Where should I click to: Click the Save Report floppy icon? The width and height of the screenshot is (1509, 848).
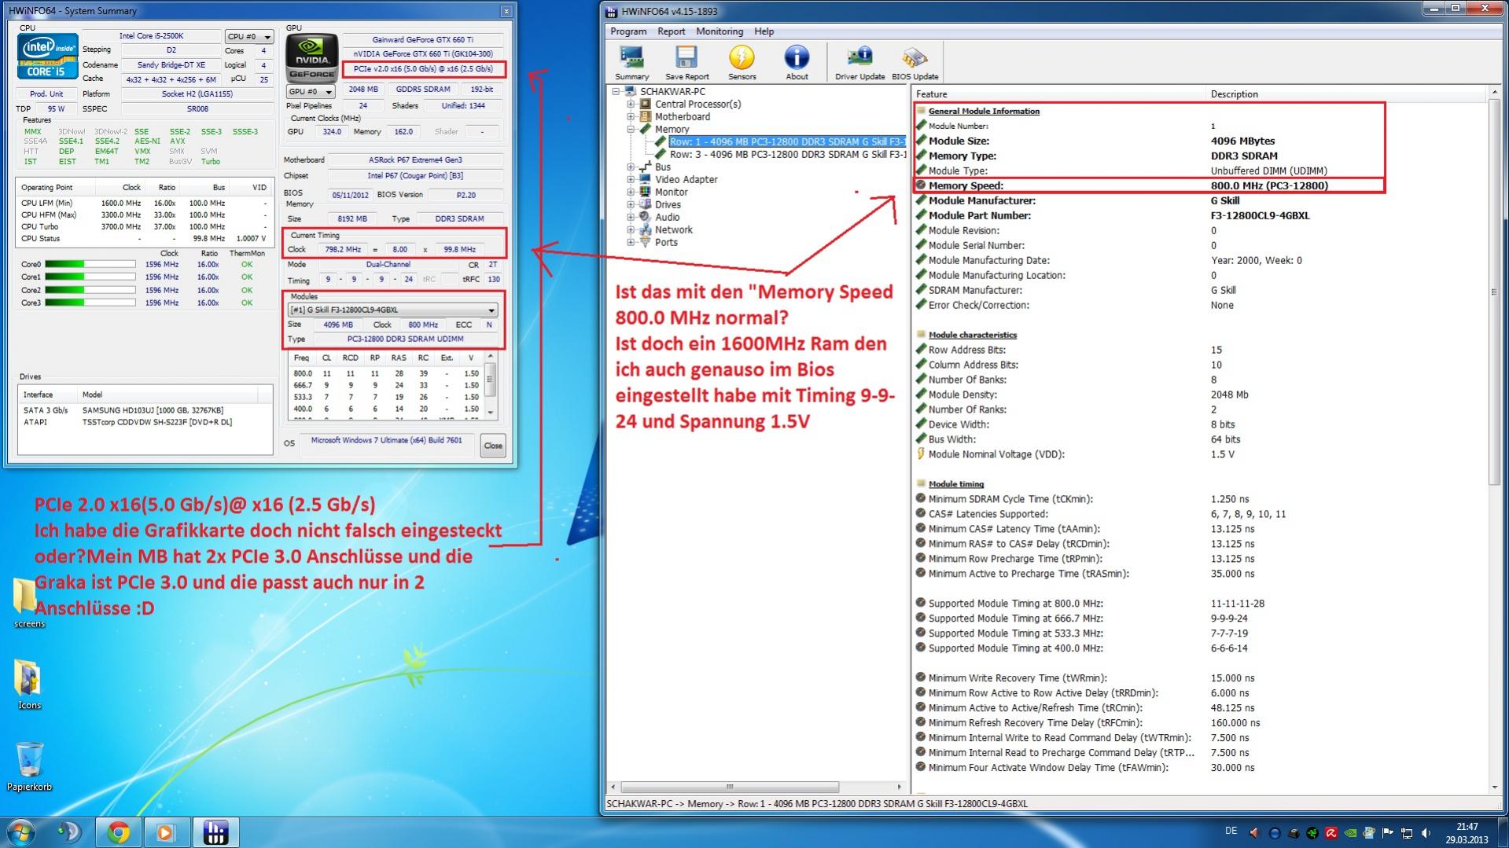686,63
